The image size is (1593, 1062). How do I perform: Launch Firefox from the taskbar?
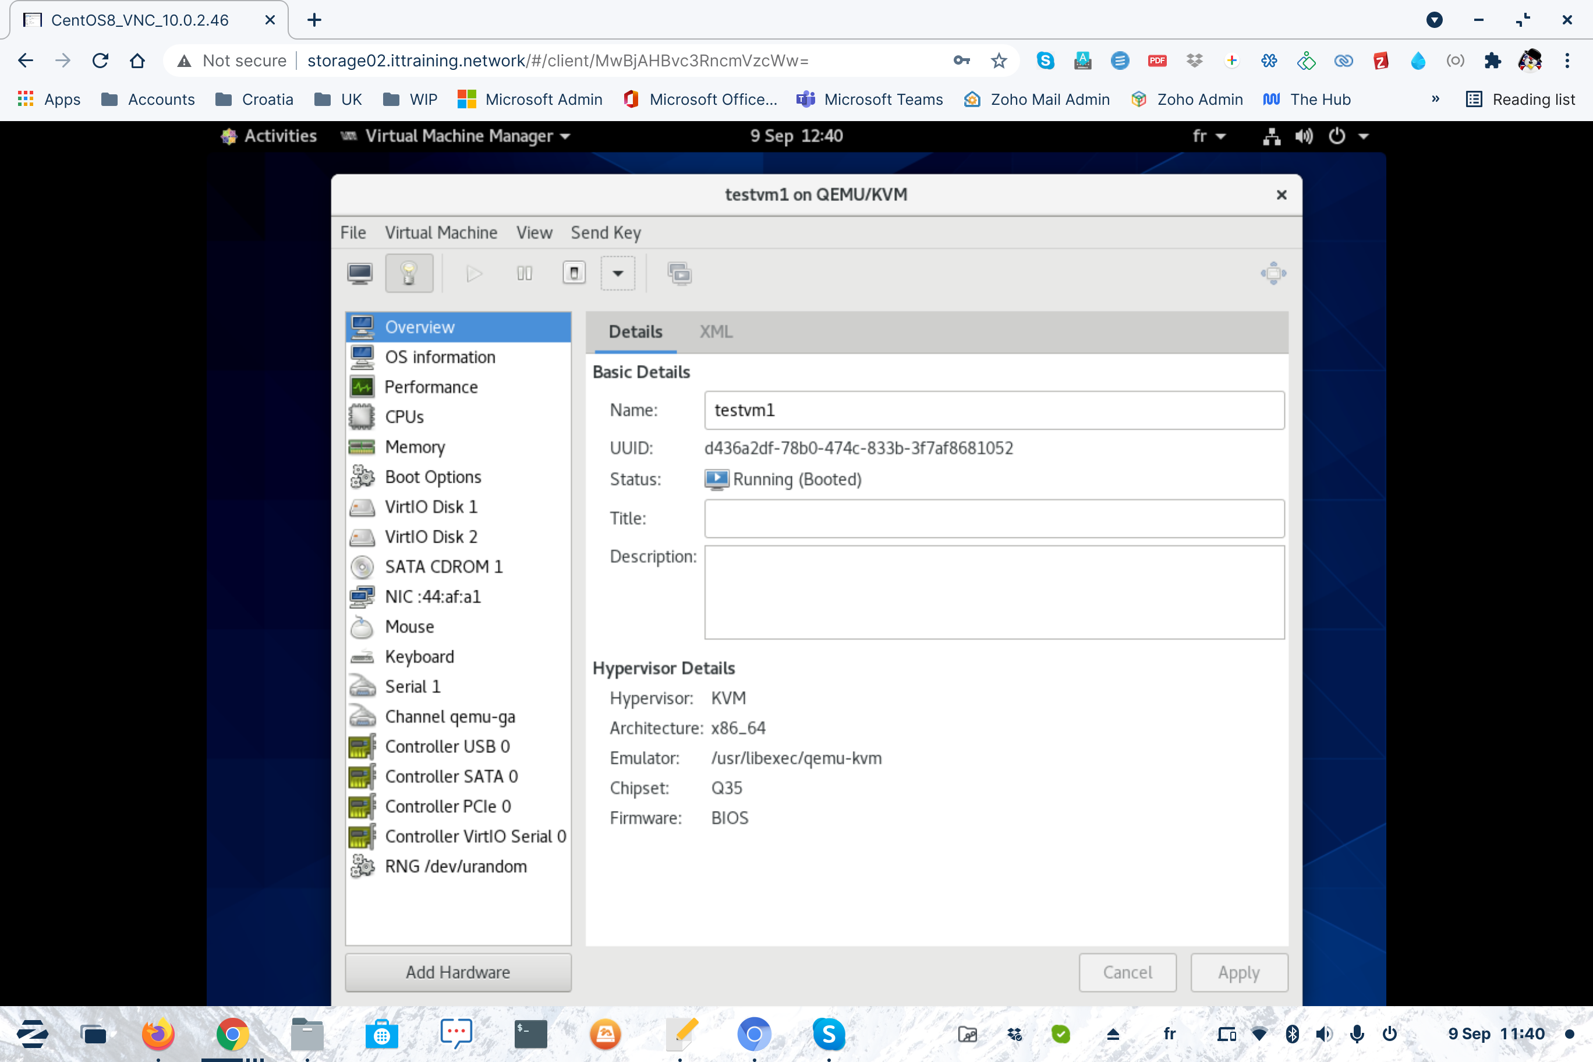pyautogui.click(x=158, y=1034)
